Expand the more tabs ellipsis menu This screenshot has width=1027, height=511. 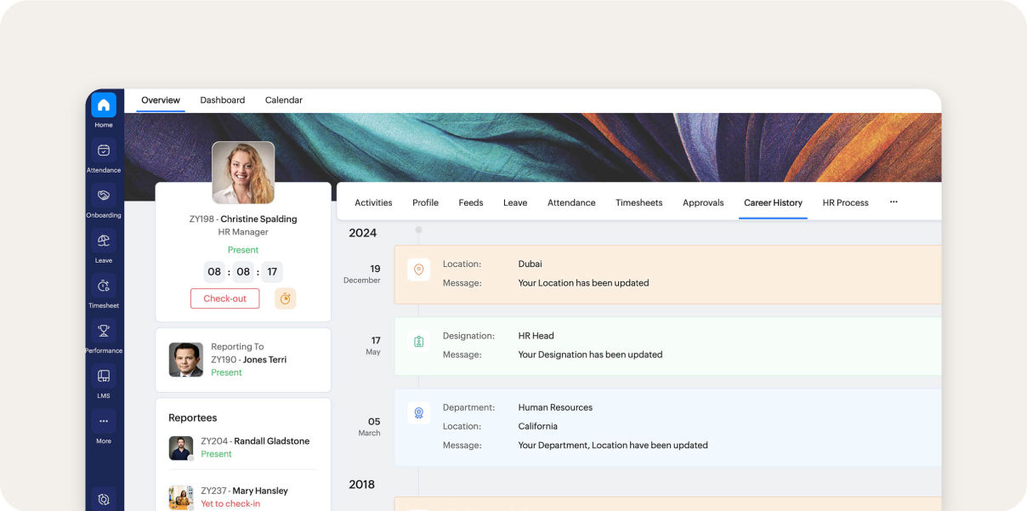pyautogui.click(x=894, y=202)
